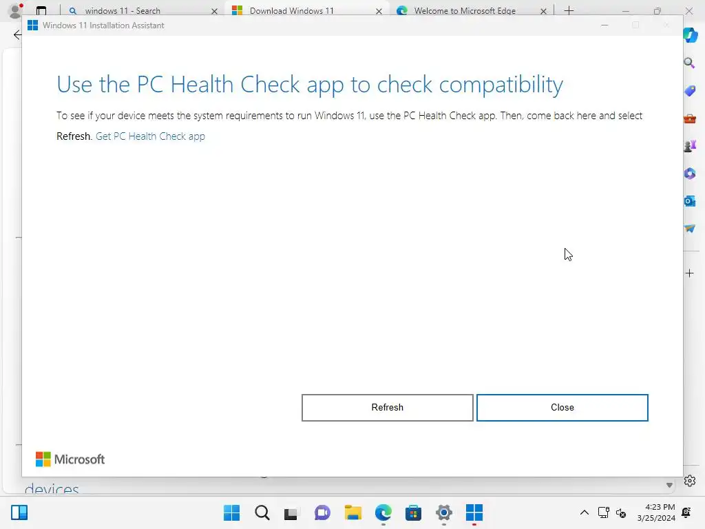
Task: Launch Chat from the taskbar
Action: [x=322, y=512]
